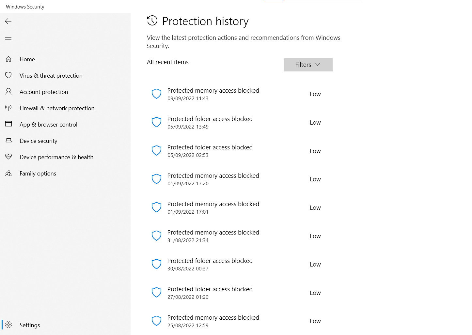Image resolution: width=472 pixels, height=335 pixels.
Task: Click the Virus & threat protection shield icon
Action: [8, 75]
